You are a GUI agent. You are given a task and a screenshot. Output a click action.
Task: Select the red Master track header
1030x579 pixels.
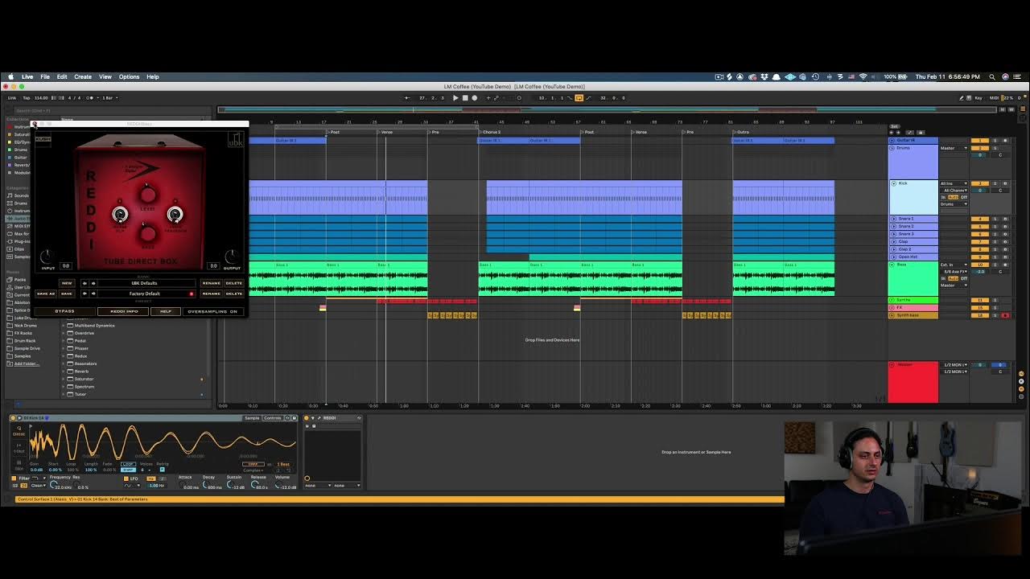tap(913, 382)
